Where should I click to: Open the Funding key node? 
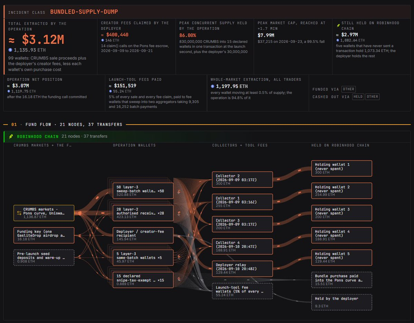[x=44, y=235]
